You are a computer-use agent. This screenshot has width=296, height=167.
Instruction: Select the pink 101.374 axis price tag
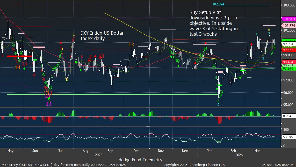288,26
